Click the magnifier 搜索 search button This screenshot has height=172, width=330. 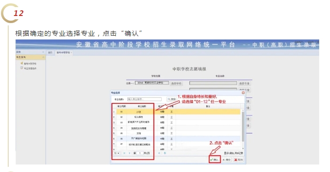pos(172,99)
